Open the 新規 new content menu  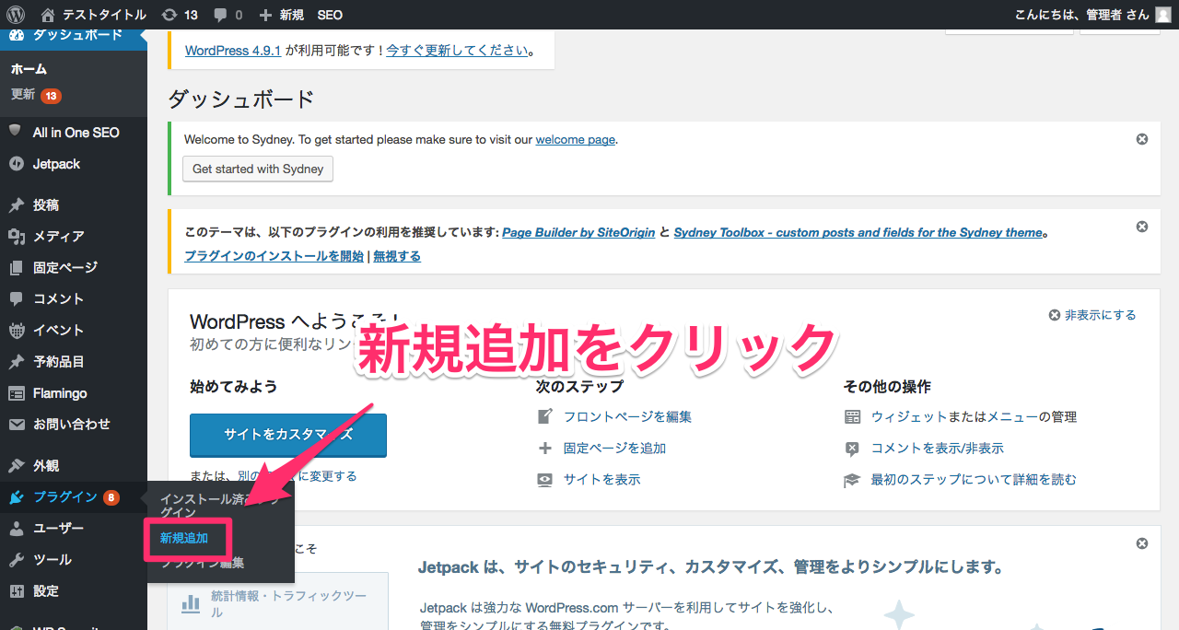point(282,15)
